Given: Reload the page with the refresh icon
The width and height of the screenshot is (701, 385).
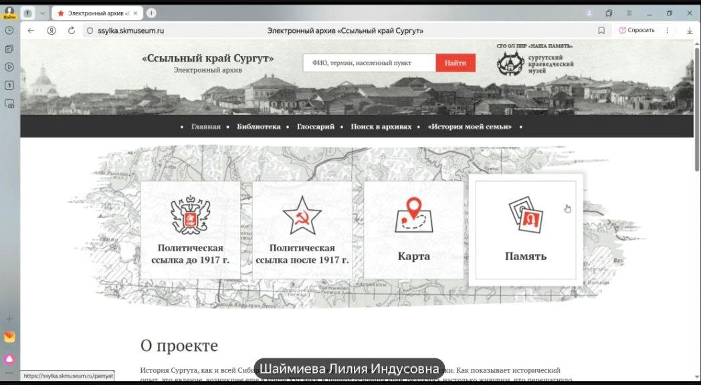Looking at the screenshot, I should click(x=71, y=31).
